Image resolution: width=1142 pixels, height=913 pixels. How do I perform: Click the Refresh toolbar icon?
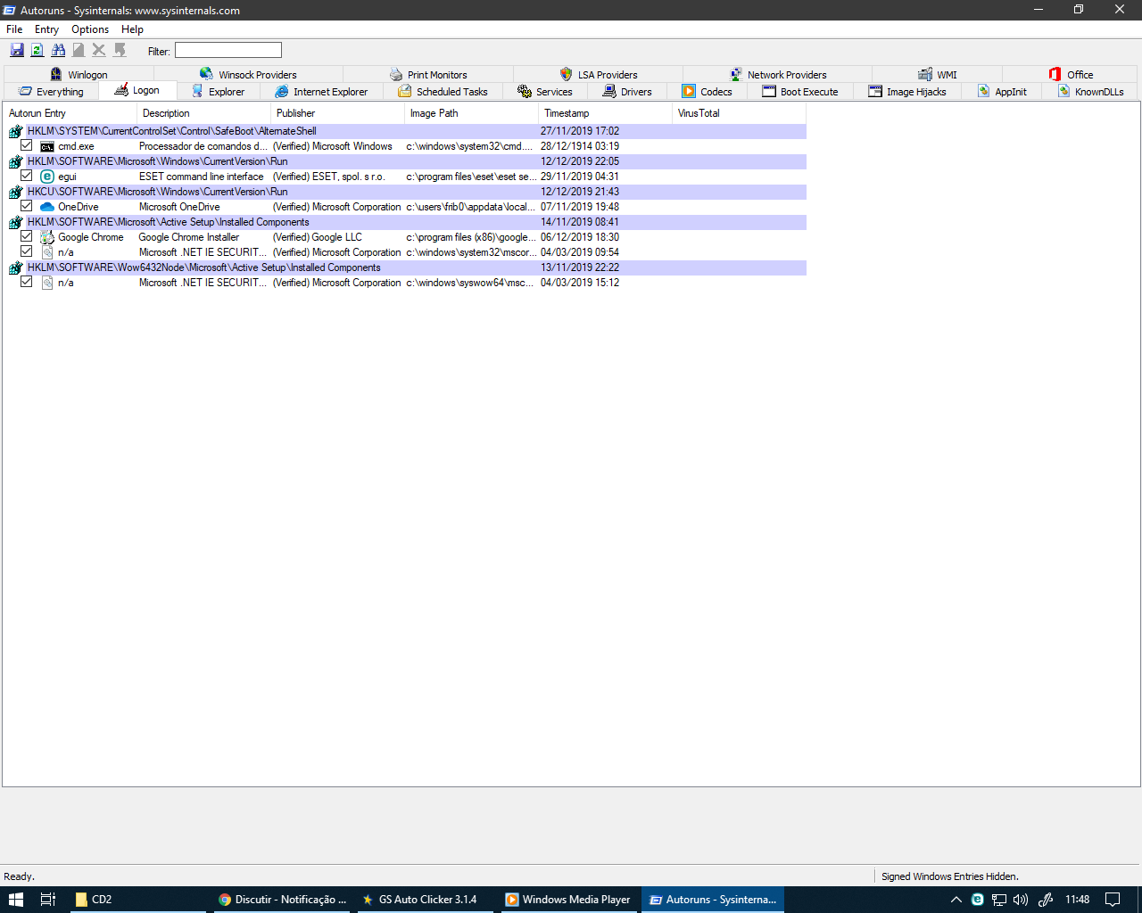[37, 51]
